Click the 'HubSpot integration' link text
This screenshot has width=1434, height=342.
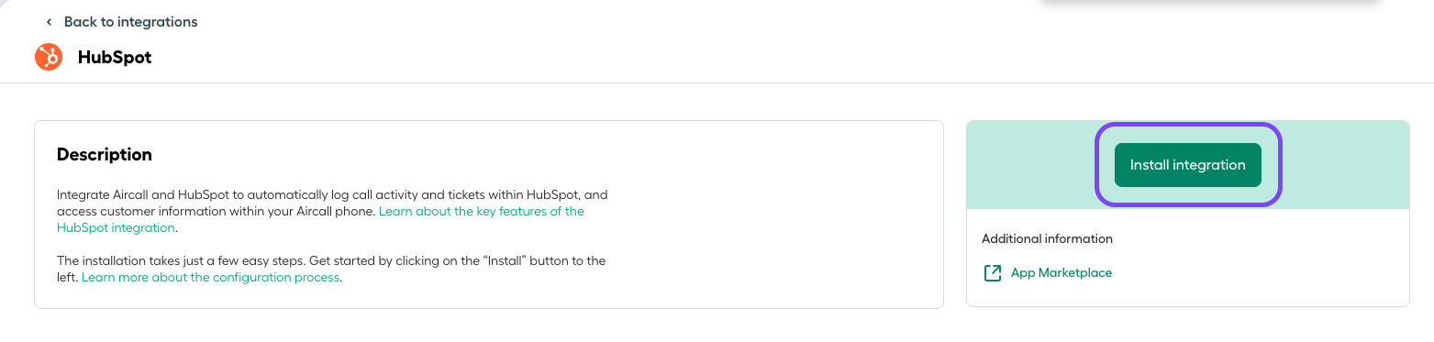116,227
